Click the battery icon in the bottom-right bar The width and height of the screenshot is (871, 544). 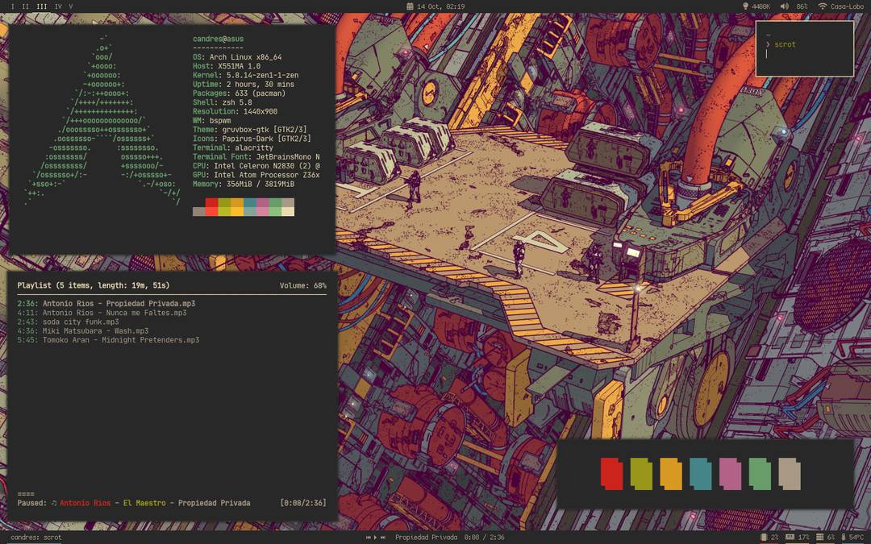[x=764, y=537]
